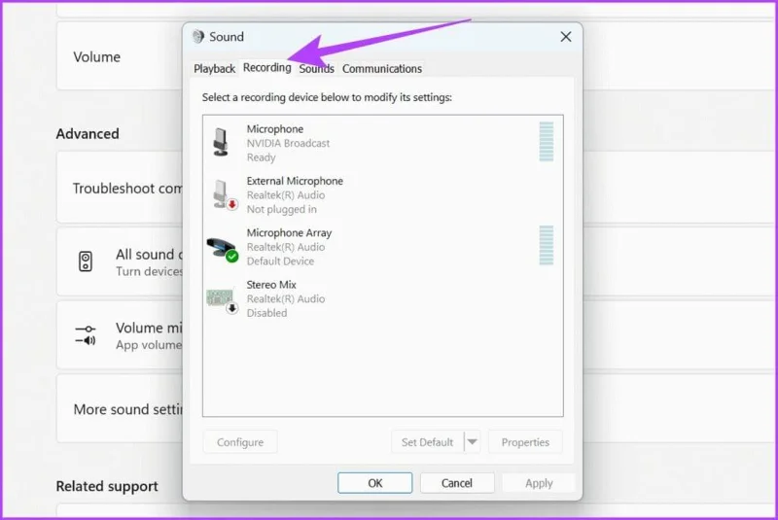Screen dimensions: 778x520
Task: Click the Configure button
Action: pyautogui.click(x=240, y=441)
